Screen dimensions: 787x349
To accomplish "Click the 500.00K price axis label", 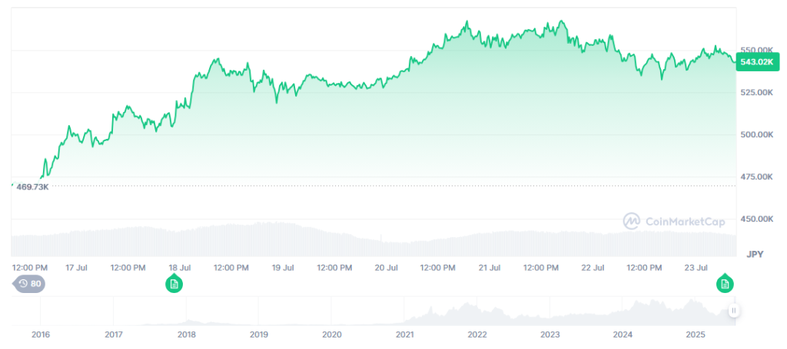I will [757, 134].
